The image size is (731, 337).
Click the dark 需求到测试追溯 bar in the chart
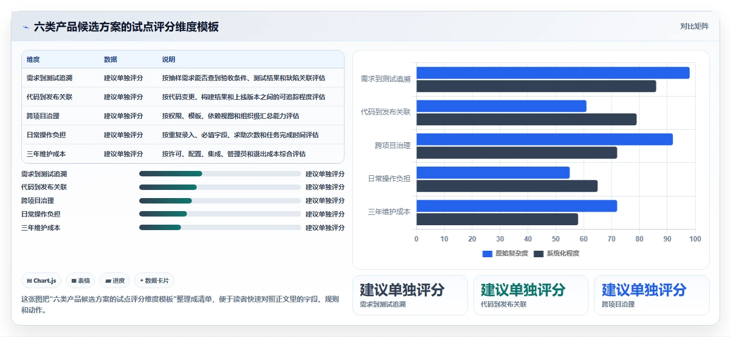point(536,86)
